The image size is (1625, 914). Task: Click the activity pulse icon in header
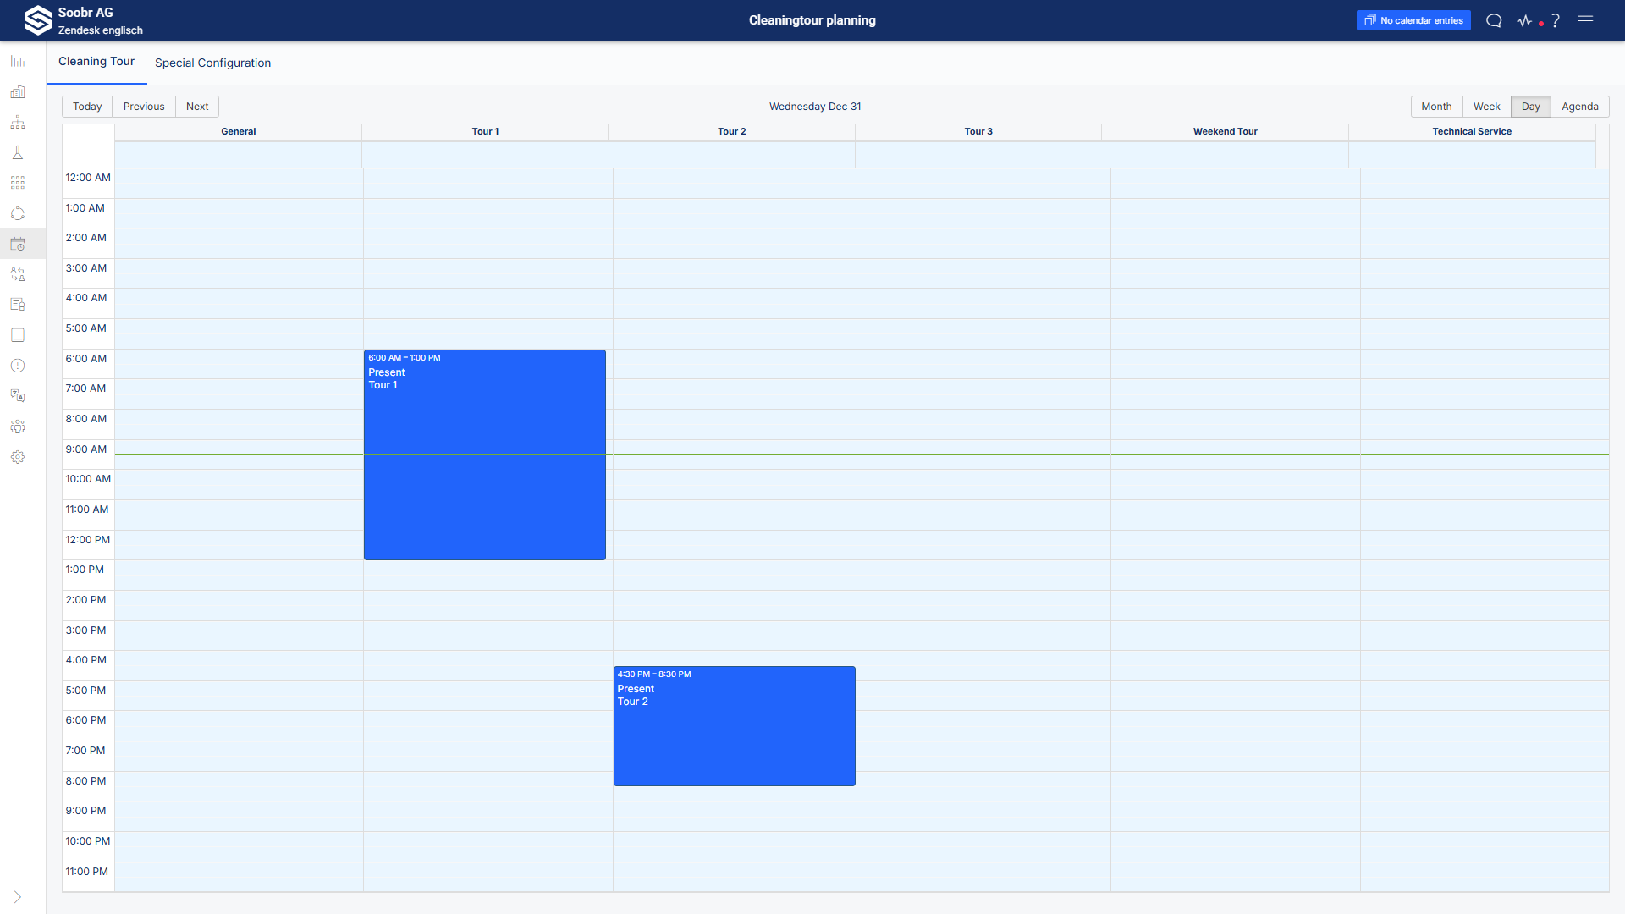click(x=1525, y=20)
